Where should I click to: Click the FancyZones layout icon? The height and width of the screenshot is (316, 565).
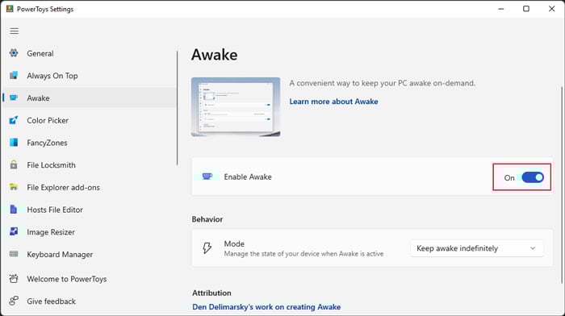coord(14,142)
